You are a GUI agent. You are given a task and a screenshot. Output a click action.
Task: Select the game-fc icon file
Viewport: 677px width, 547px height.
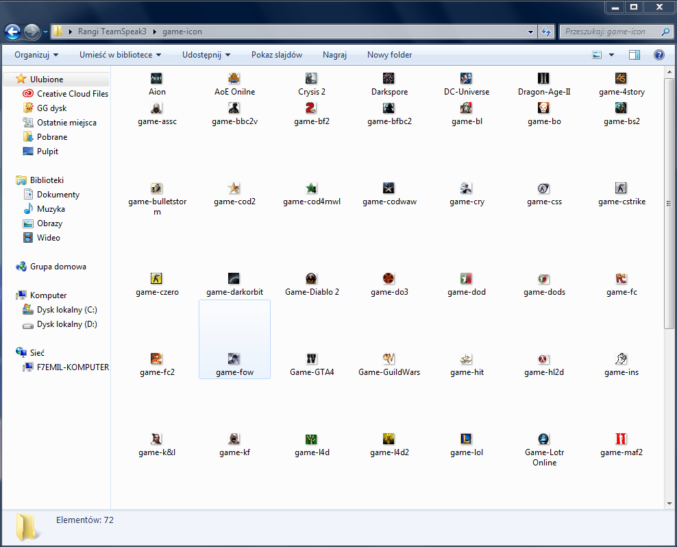coord(621,284)
